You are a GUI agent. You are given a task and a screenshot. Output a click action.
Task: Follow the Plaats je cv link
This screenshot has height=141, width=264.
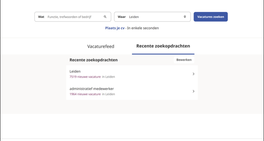point(115,28)
